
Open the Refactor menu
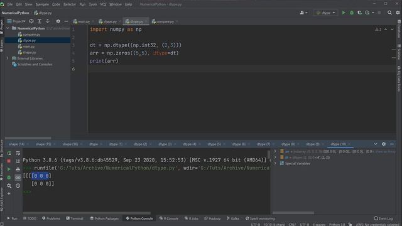click(70, 4)
